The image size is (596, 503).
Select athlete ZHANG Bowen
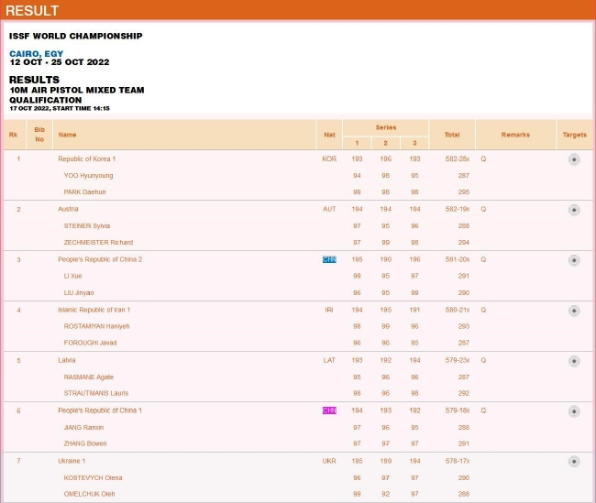pos(85,443)
